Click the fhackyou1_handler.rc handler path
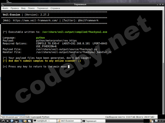Screen dimensions: 165x123 [x=74, y=52]
